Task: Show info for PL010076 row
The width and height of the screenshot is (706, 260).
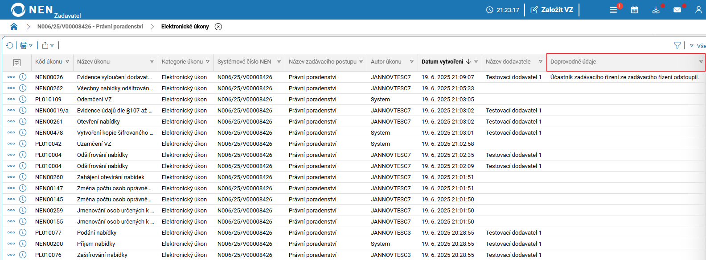Action: 23,255
